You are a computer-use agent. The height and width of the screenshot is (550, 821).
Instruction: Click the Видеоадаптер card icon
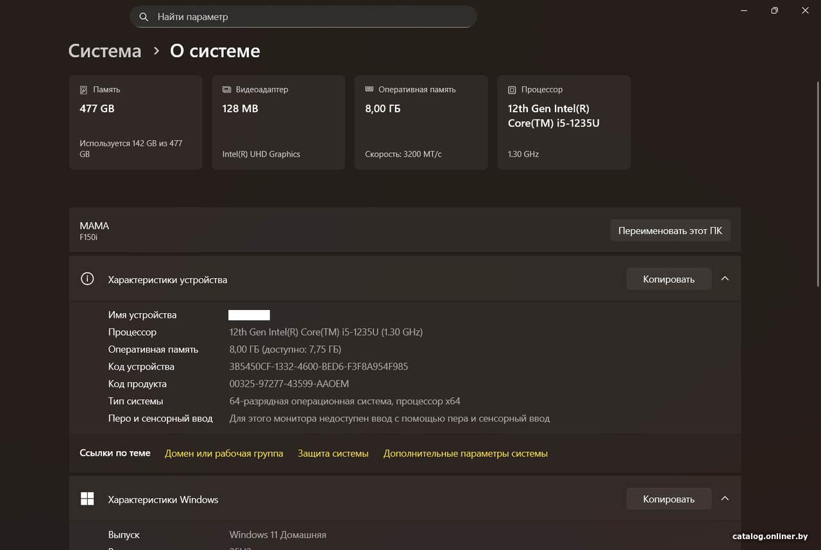click(226, 90)
